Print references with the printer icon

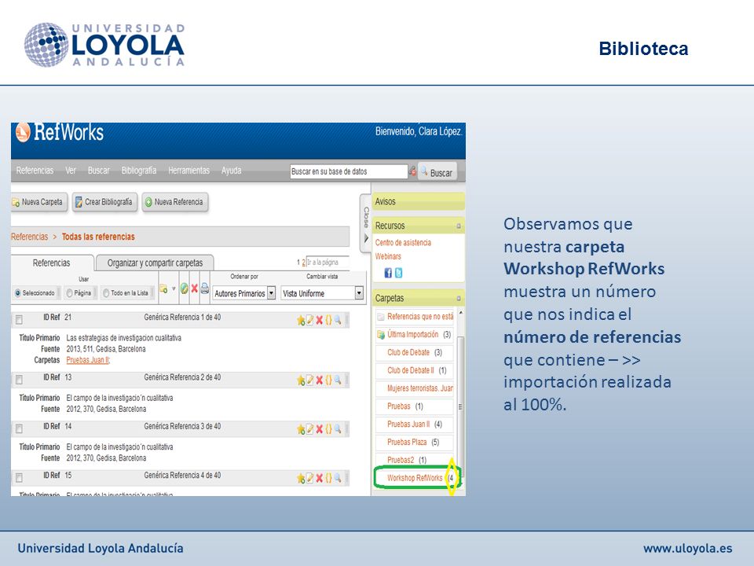click(205, 289)
